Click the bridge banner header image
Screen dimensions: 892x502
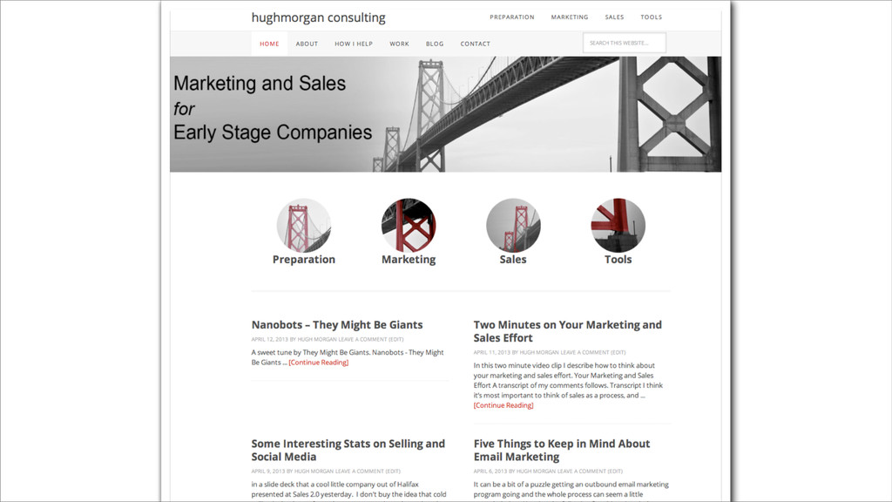(x=445, y=114)
